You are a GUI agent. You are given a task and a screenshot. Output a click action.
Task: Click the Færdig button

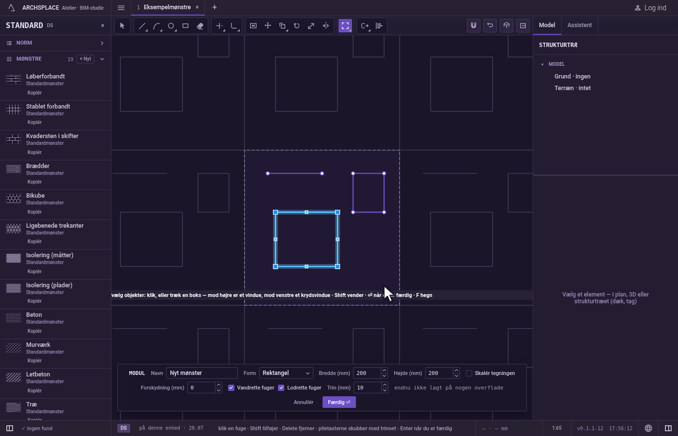pos(339,402)
